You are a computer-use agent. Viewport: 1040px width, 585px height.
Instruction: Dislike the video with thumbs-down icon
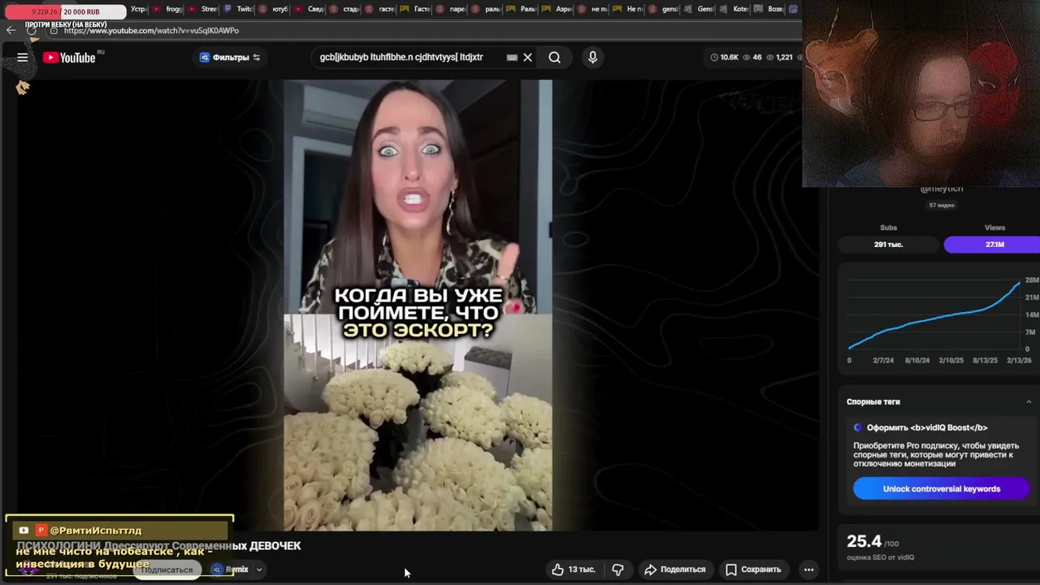pos(617,570)
